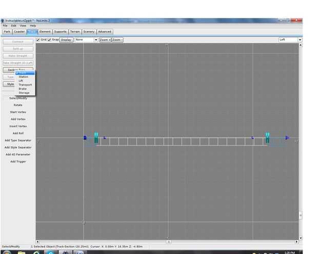The image size is (318, 254).
Task: Open File Explorer from the taskbar
Action: (x=22, y=252)
